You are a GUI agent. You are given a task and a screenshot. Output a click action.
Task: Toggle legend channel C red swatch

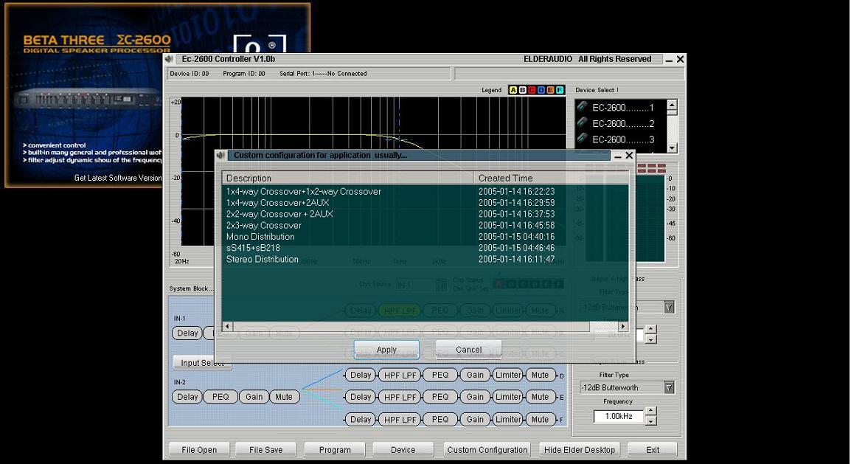532,90
